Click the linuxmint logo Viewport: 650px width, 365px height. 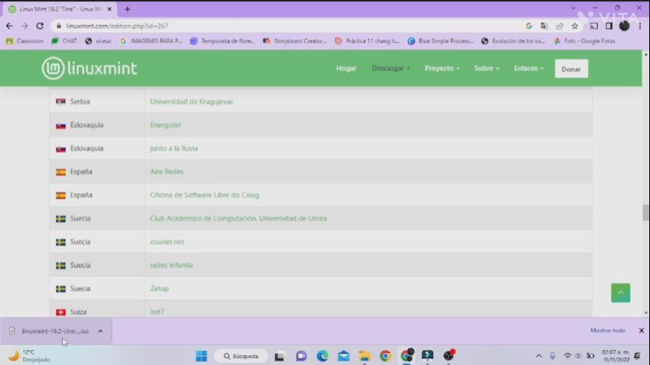89,68
